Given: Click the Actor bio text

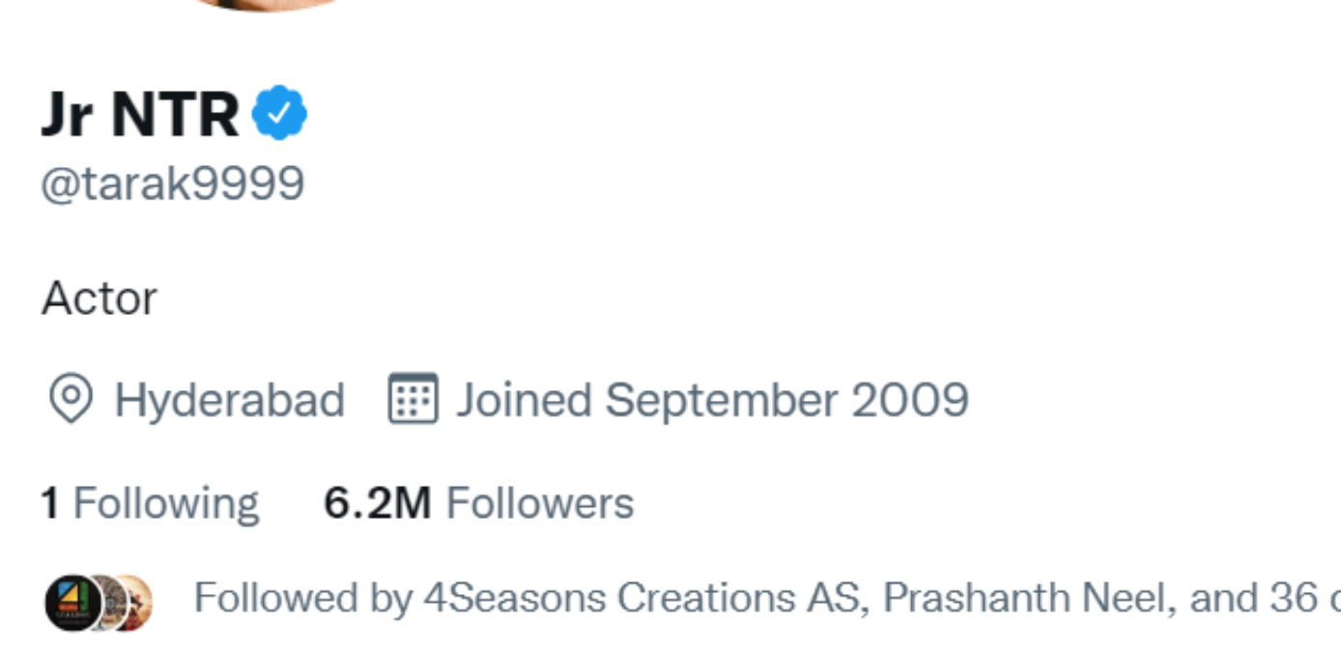Looking at the screenshot, I should click(99, 298).
